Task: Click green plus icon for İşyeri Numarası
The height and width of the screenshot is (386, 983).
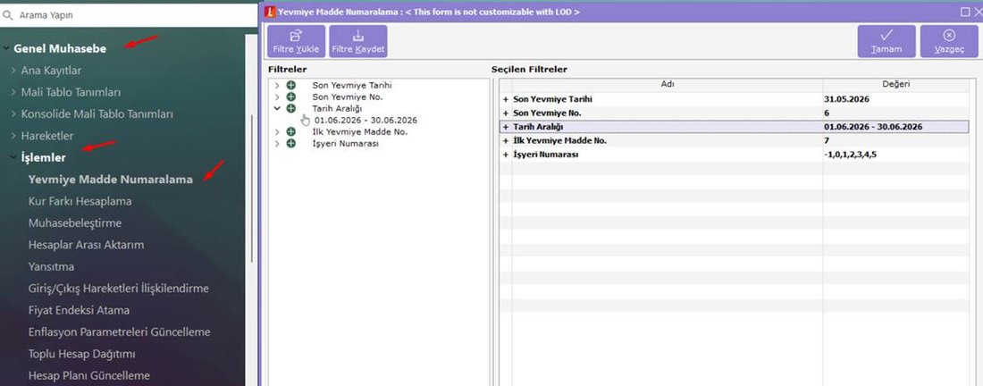Action: (291, 144)
